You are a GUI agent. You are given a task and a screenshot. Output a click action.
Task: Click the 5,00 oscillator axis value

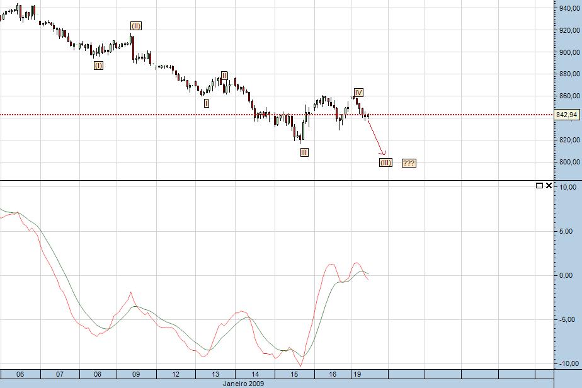click(565, 231)
